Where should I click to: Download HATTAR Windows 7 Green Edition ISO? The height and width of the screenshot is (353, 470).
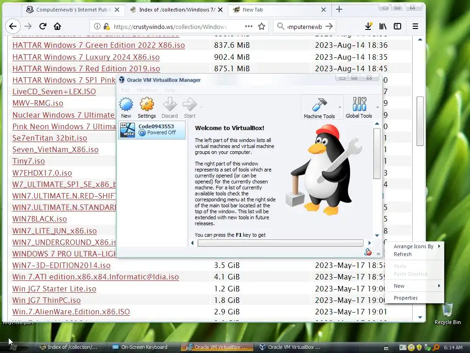click(x=99, y=46)
